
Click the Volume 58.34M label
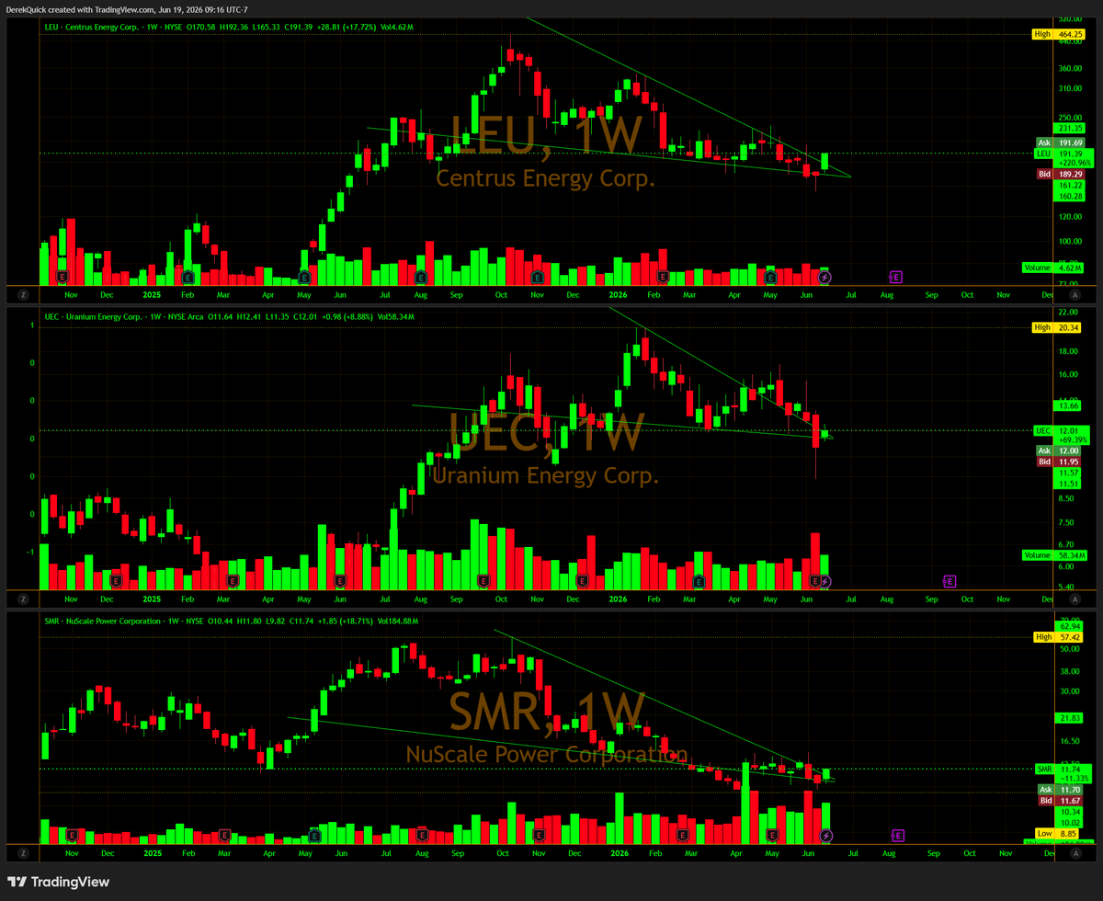tap(1053, 555)
